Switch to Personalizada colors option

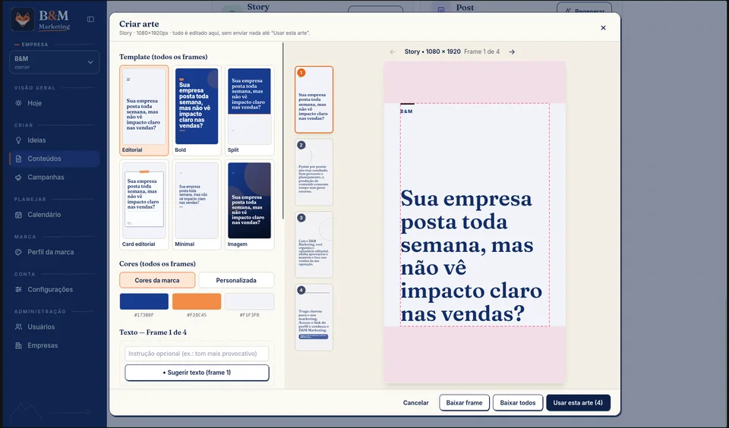pos(236,280)
